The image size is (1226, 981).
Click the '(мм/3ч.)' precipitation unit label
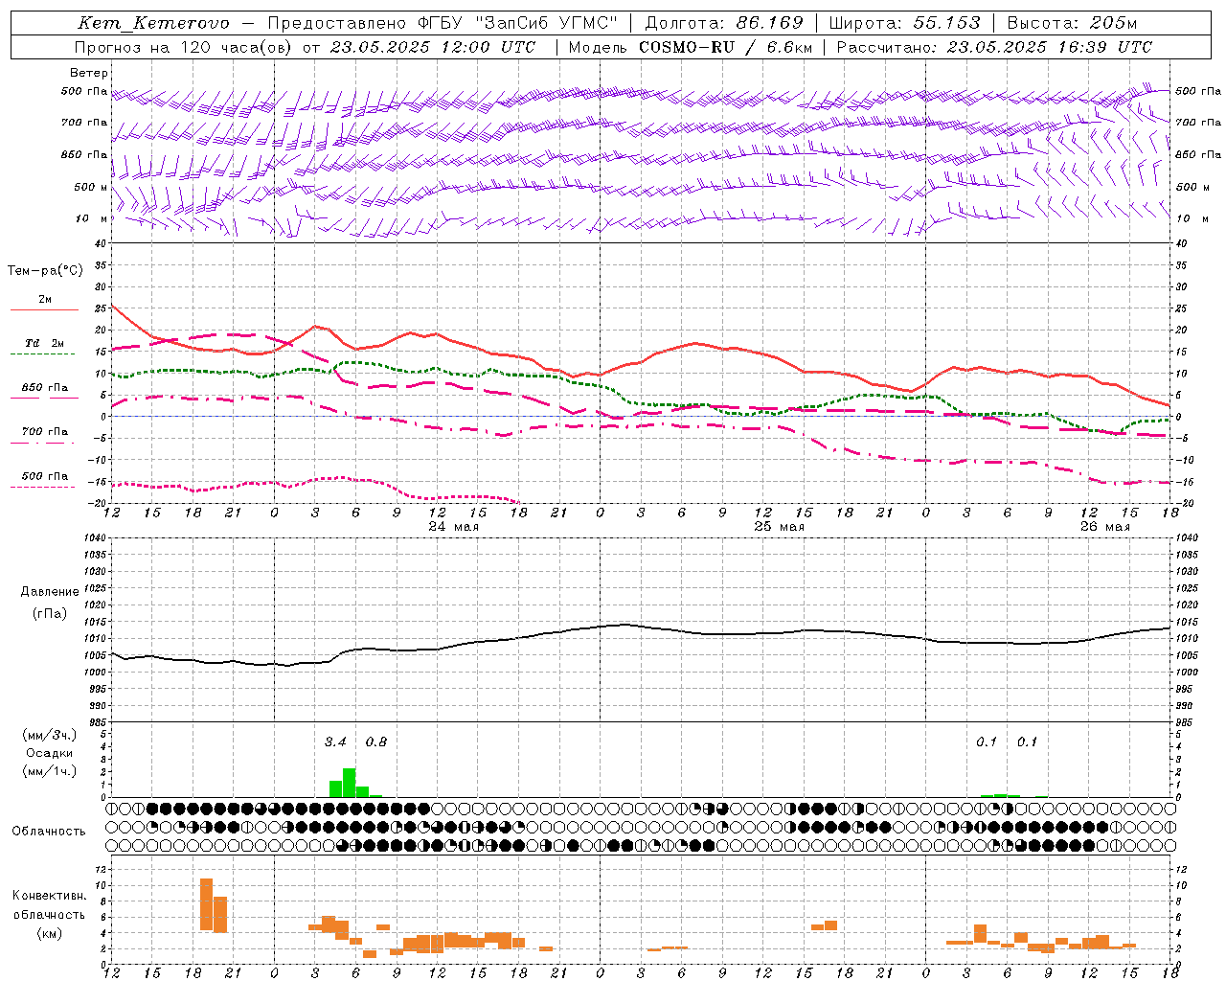coord(50,735)
